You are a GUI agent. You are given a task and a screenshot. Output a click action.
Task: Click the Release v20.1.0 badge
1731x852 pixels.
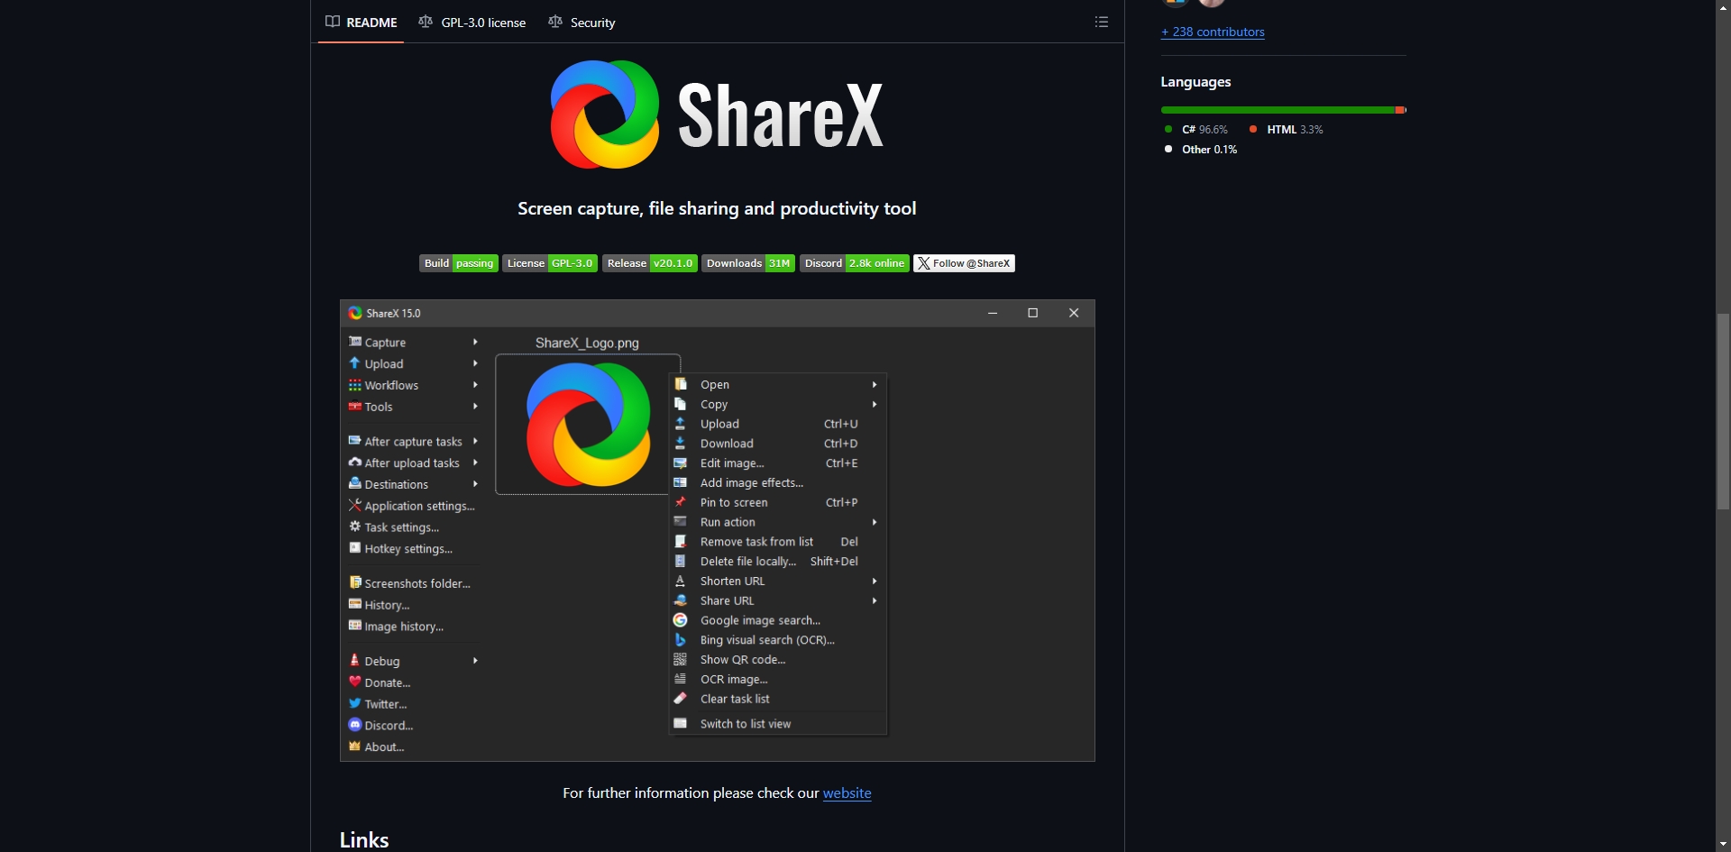click(x=650, y=263)
